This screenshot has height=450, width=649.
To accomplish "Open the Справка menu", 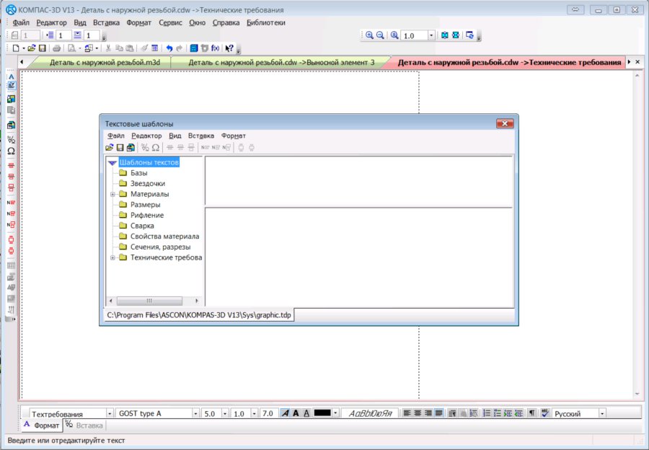I will [x=226, y=23].
